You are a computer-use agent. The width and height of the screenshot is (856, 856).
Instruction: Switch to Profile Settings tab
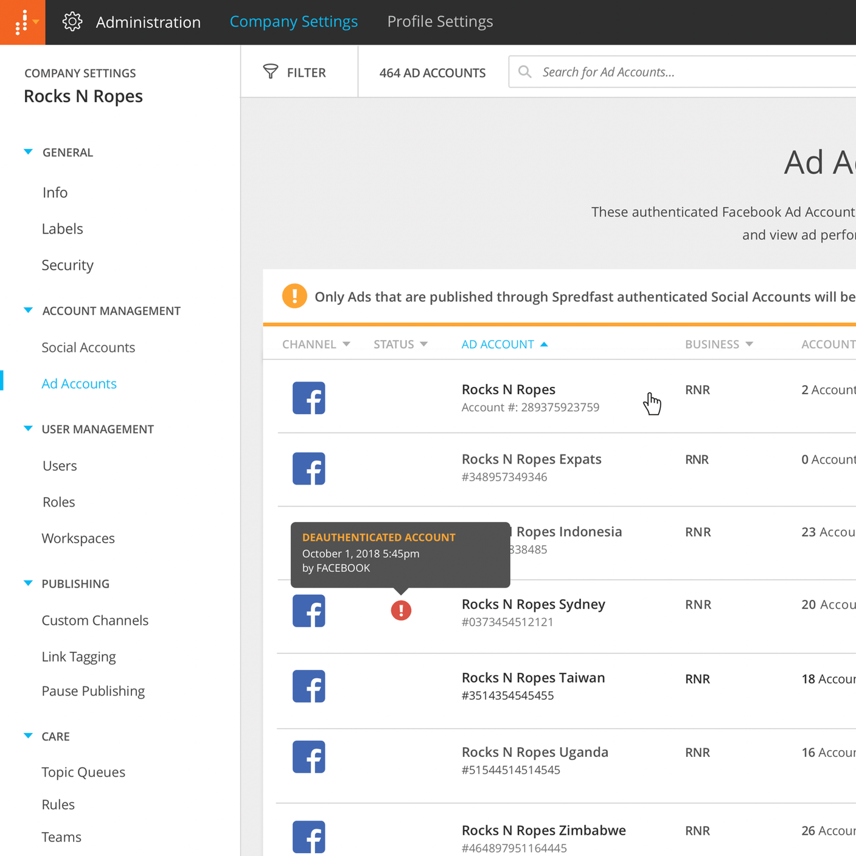pos(440,21)
